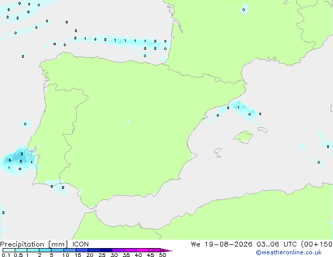Click the '03..06 UTC' time range text

coord(276,244)
